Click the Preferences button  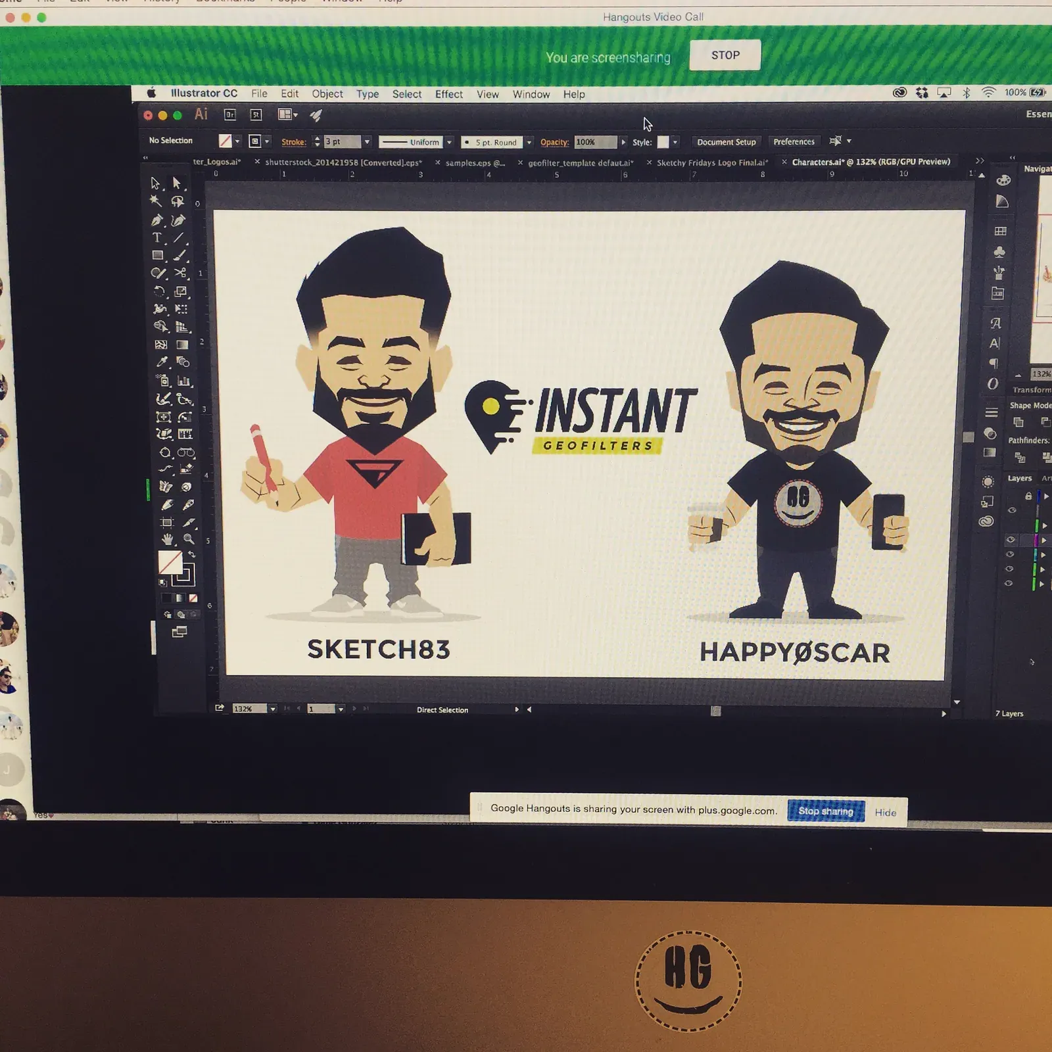[794, 142]
